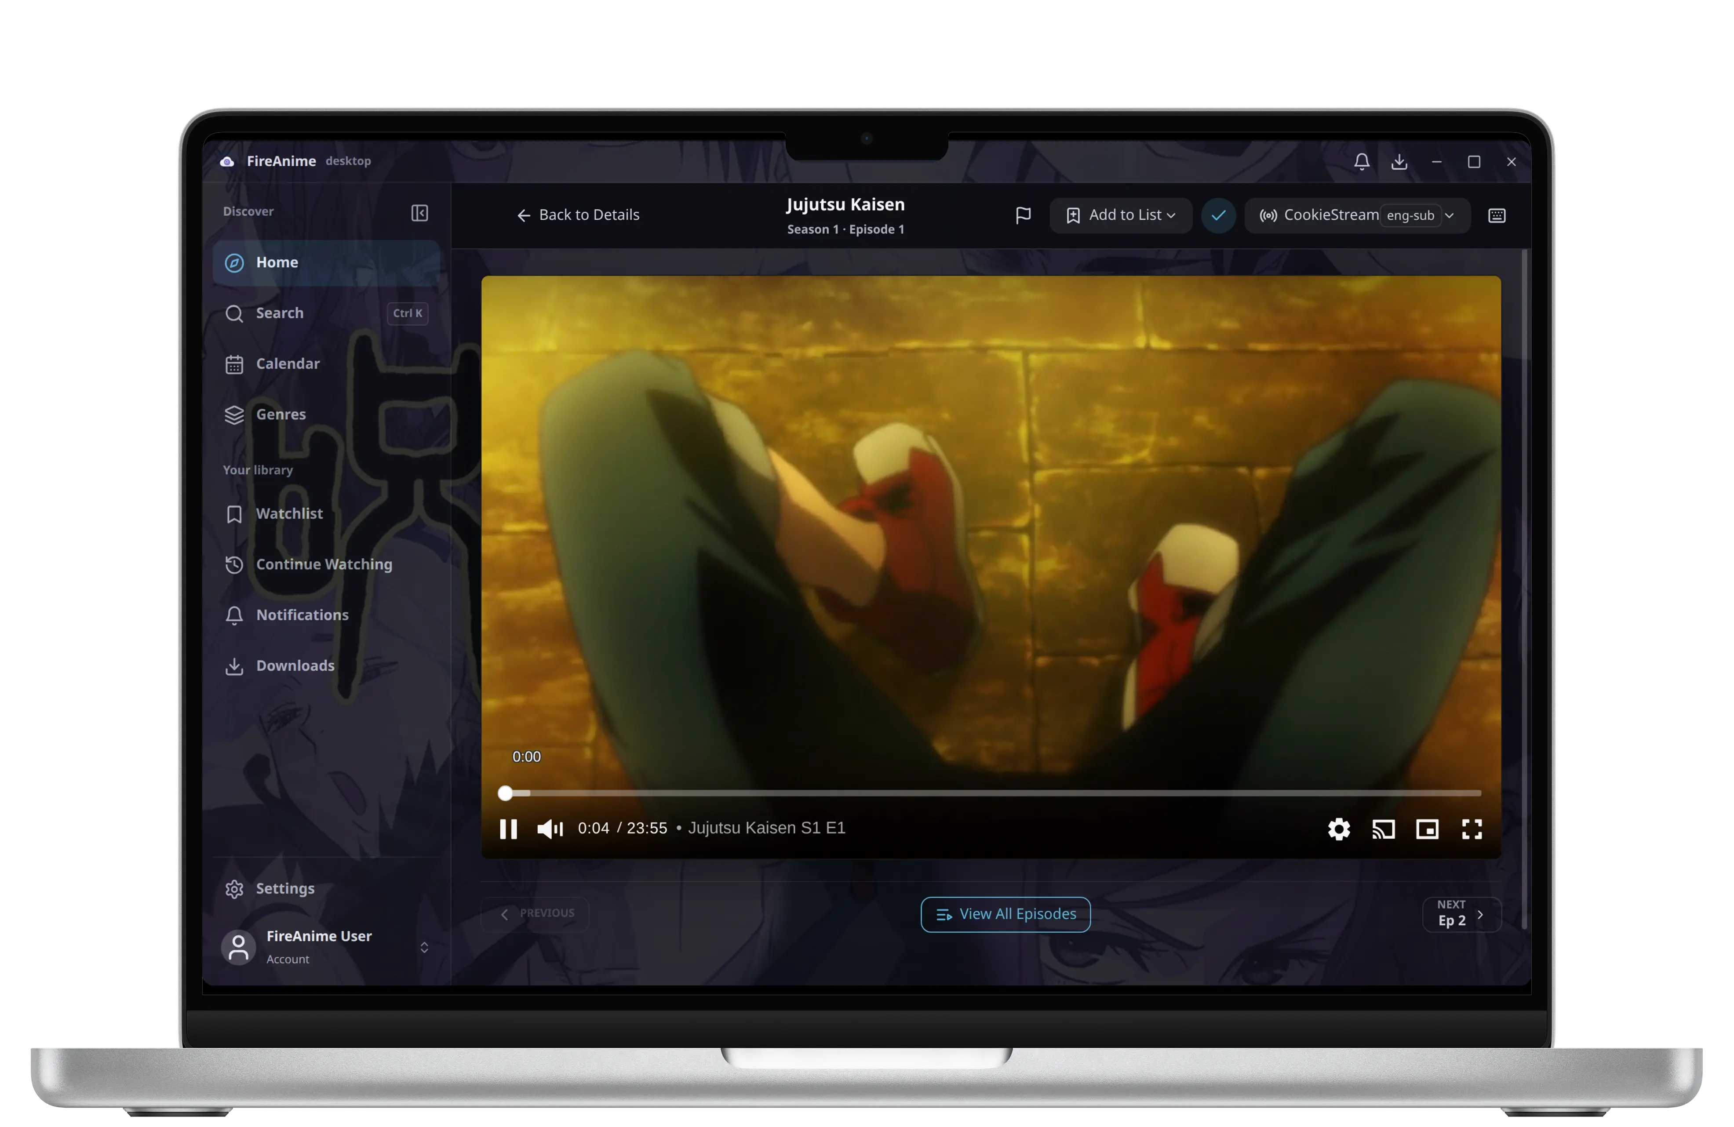Go to NEXT Ep 2

pos(1461,913)
